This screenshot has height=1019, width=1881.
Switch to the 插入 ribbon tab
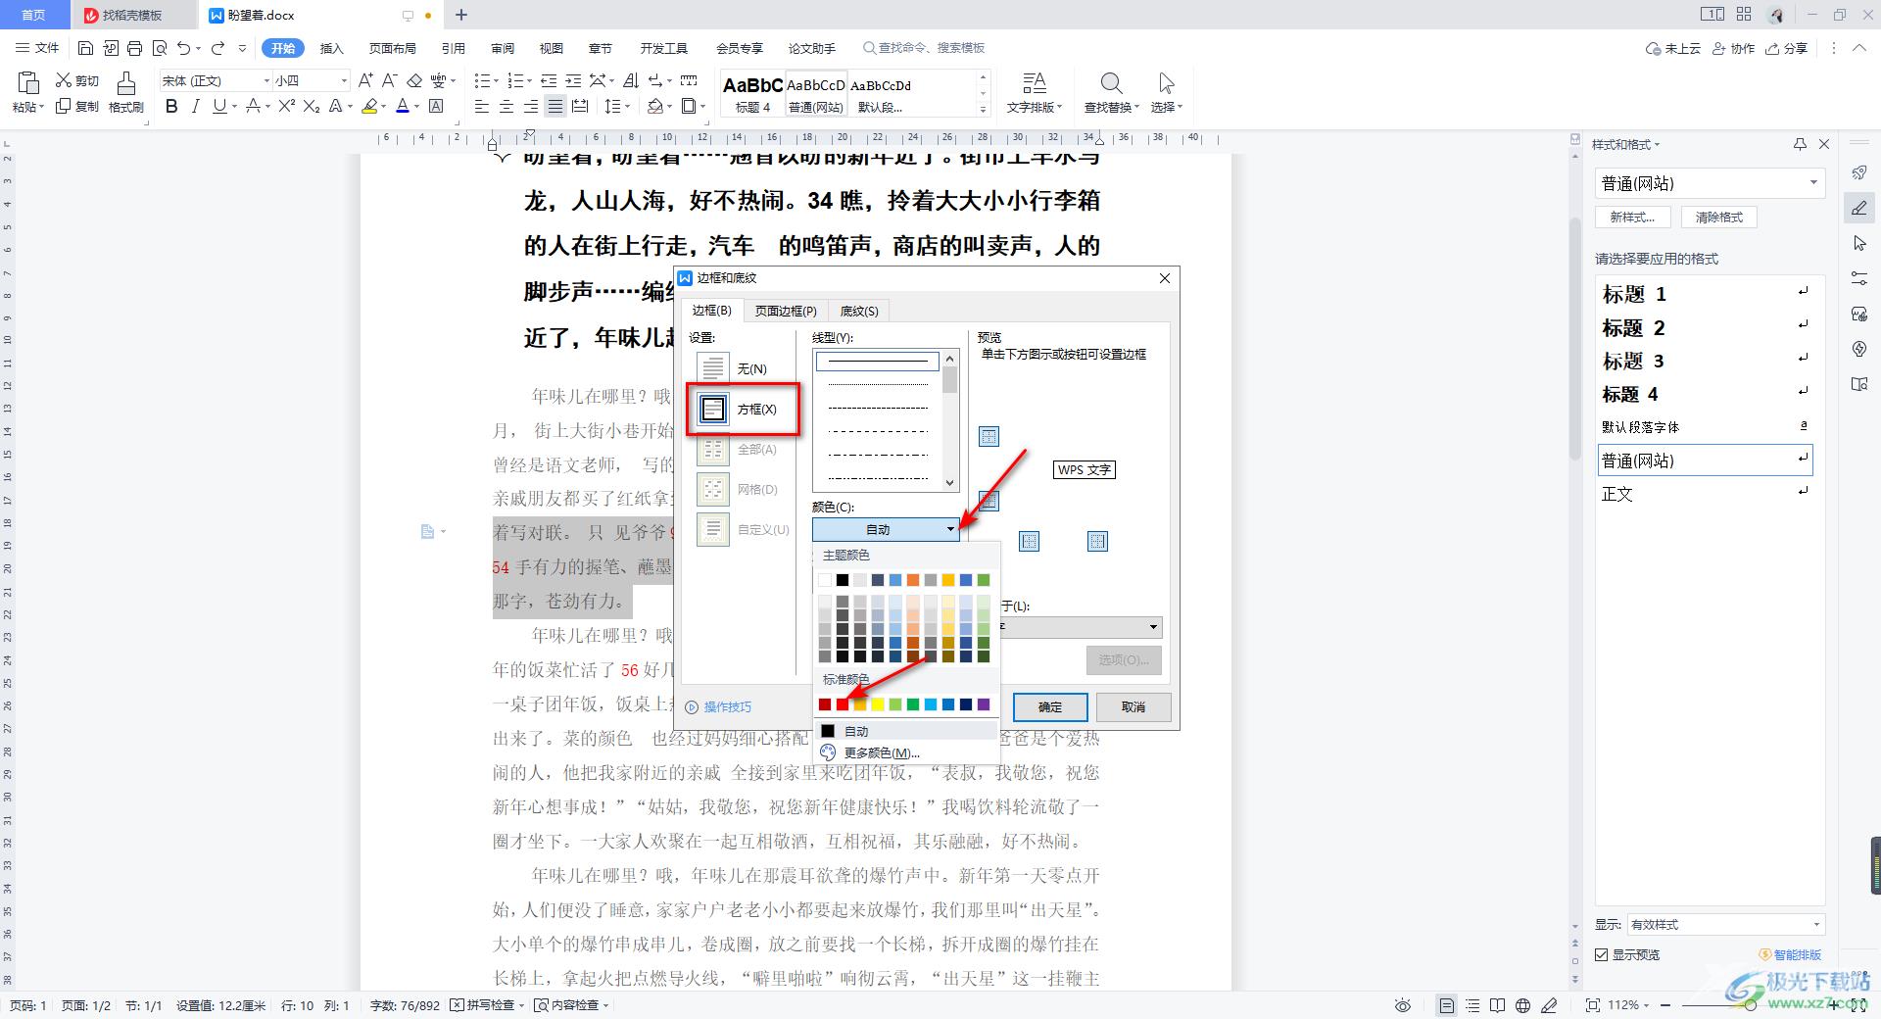pos(332,48)
